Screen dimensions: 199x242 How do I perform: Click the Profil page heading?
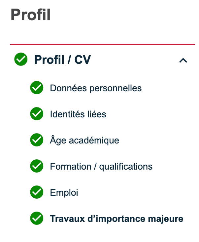click(x=31, y=15)
